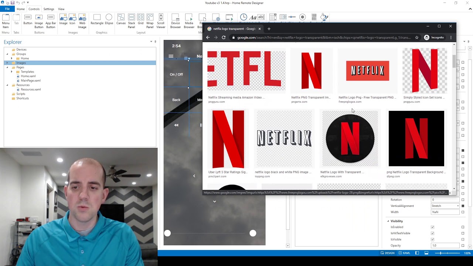Viewport: 473px width, 266px height.
Task: Click the Chrome address bar
Action: tap(324, 37)
